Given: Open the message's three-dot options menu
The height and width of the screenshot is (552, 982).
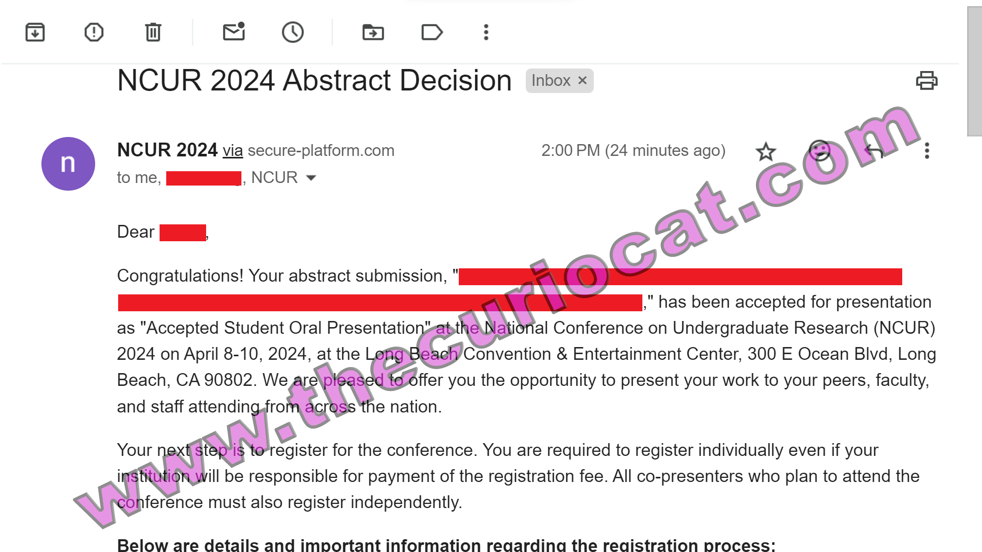Looking at the screenshot, I should (x=927, y=151).
